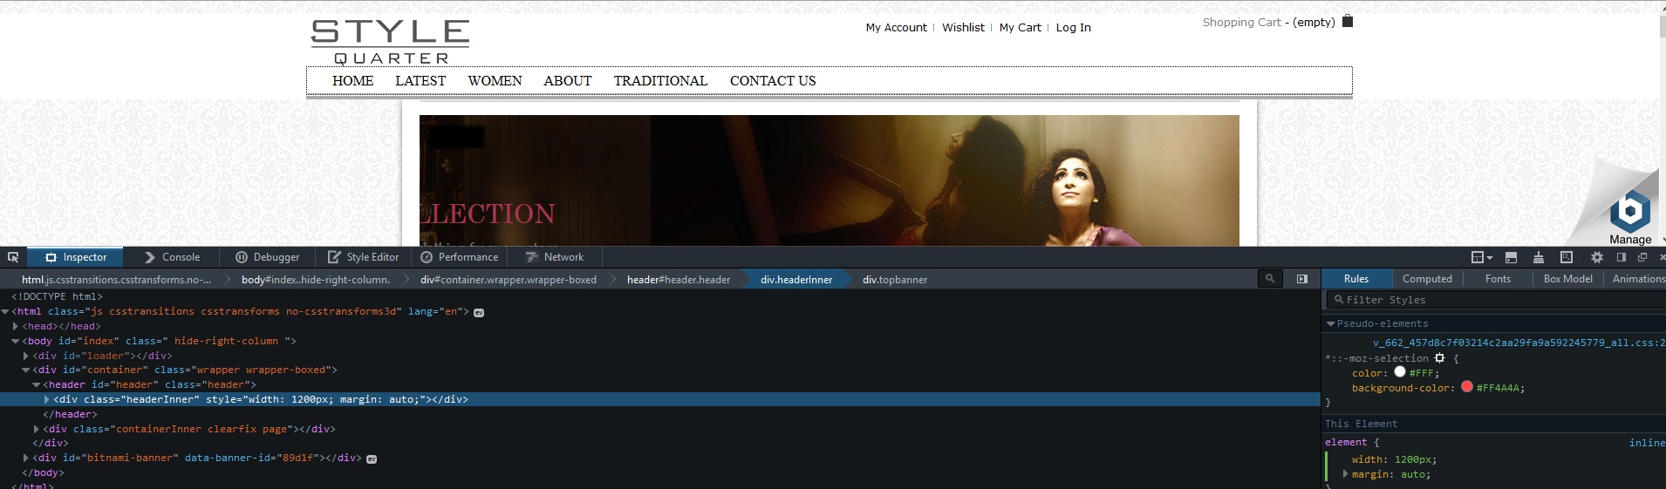Collapse the header element node
Screen dimensions: 1666x489
point(37,384)
